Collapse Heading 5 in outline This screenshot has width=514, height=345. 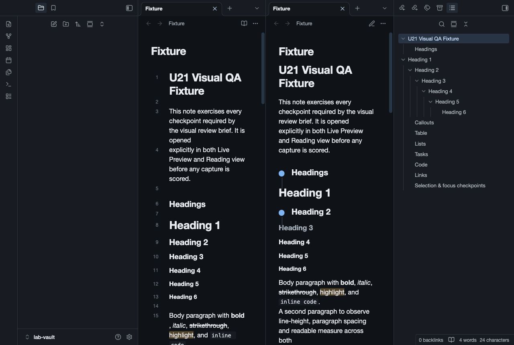coord(430,102)
